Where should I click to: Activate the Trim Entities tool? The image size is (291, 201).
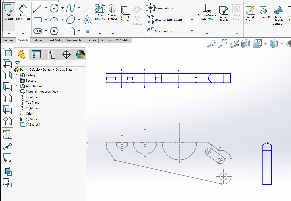[100, 12]
